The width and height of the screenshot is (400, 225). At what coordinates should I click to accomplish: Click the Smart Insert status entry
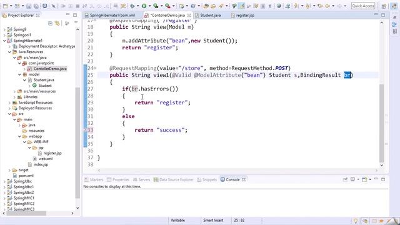tap(213, 220)
